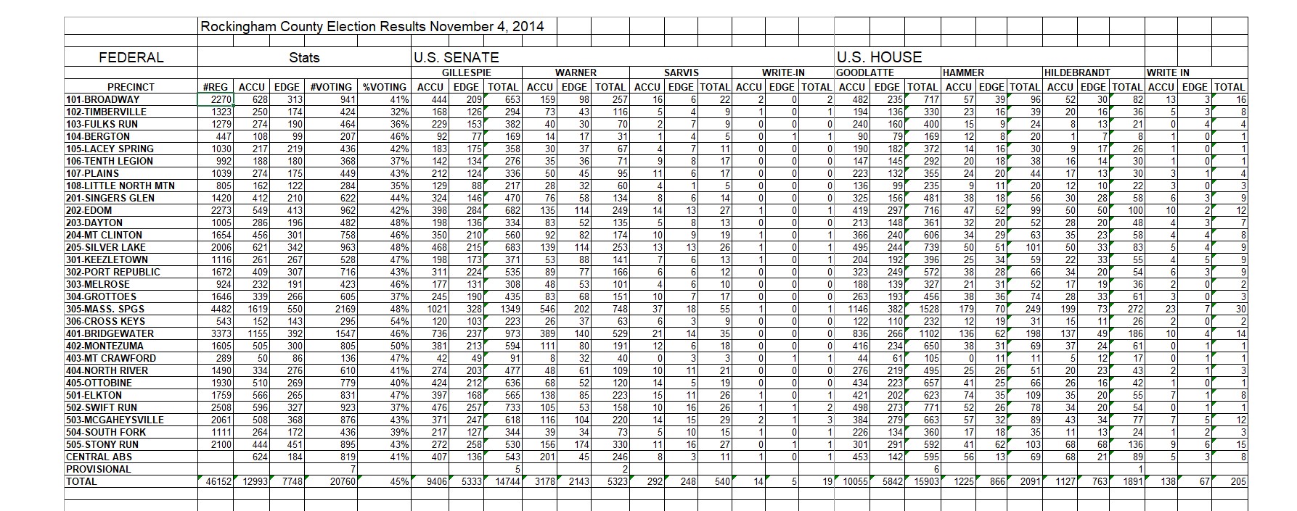Viewport: 1297px width, 511px height.
Task: Select the U.S. SENATE heading cell
Action: point(456,57)
